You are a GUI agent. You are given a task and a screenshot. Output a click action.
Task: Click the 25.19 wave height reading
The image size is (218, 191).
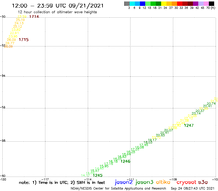click(x=20, y=20)
